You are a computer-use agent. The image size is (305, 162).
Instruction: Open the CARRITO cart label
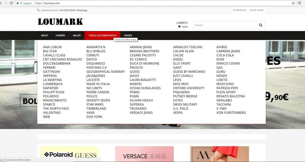182,23
